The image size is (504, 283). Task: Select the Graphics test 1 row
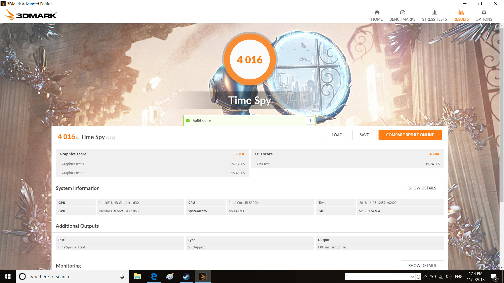coord(152,164)
